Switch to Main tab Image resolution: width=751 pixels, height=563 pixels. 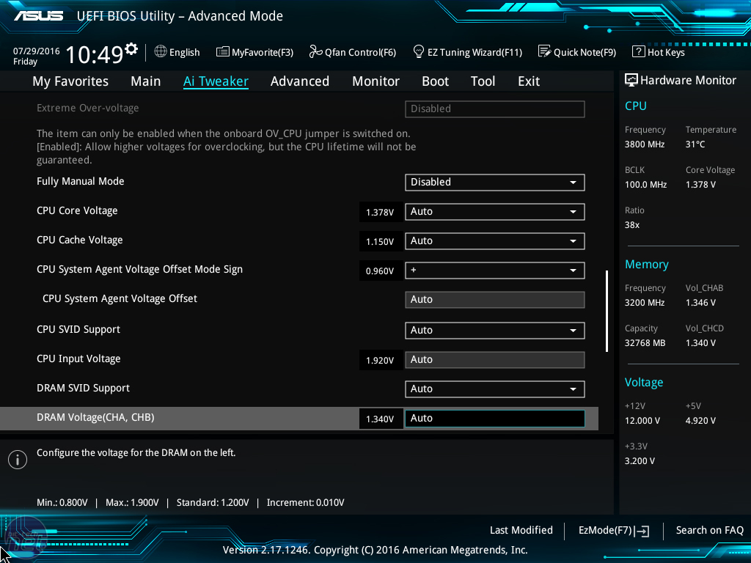[x=146, y=81]
